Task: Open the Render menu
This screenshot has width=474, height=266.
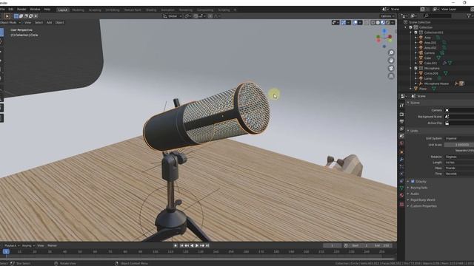Action: click(x=21, y=10)
